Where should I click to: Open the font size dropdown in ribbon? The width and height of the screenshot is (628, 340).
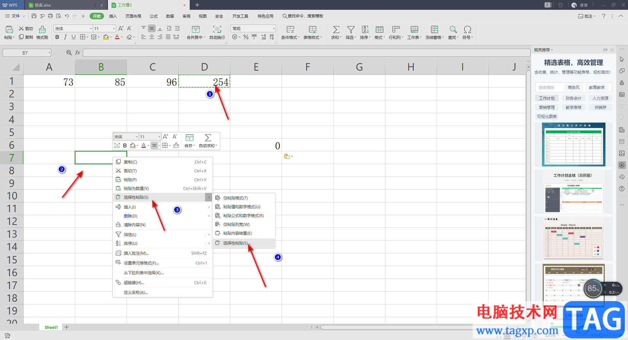point(114,29)
